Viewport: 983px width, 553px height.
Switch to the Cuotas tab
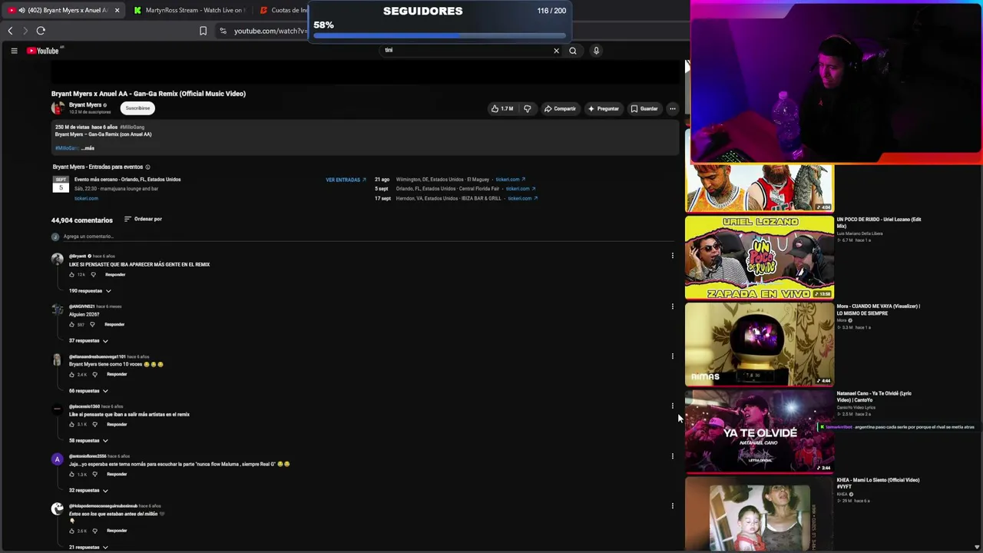[282, 10]
